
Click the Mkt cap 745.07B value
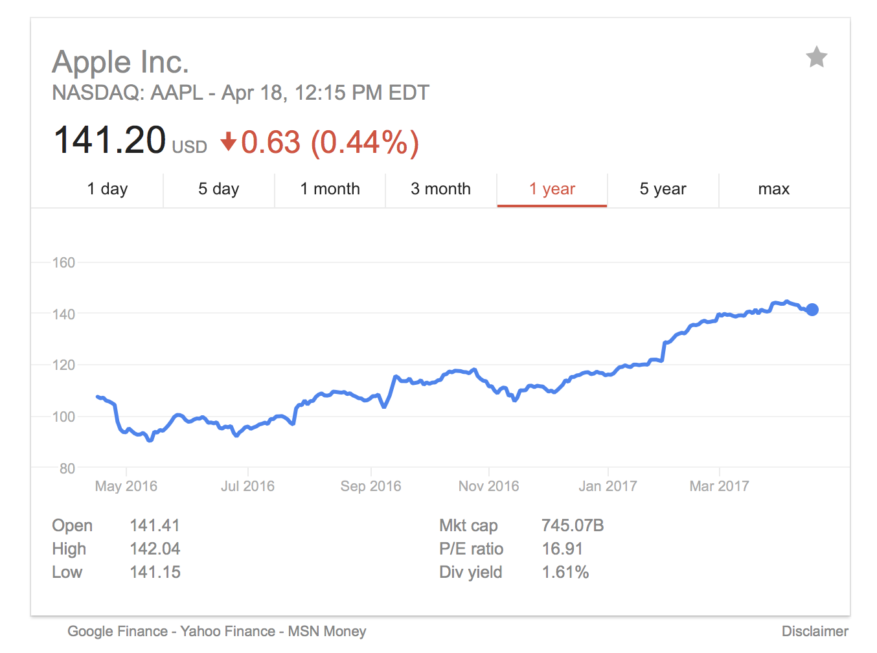click(x=573, y=525)
